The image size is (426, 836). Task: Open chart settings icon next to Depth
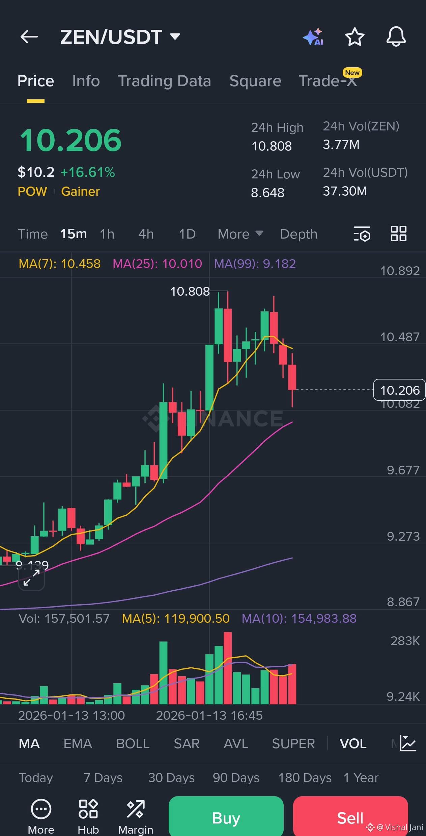pos(362,234)
